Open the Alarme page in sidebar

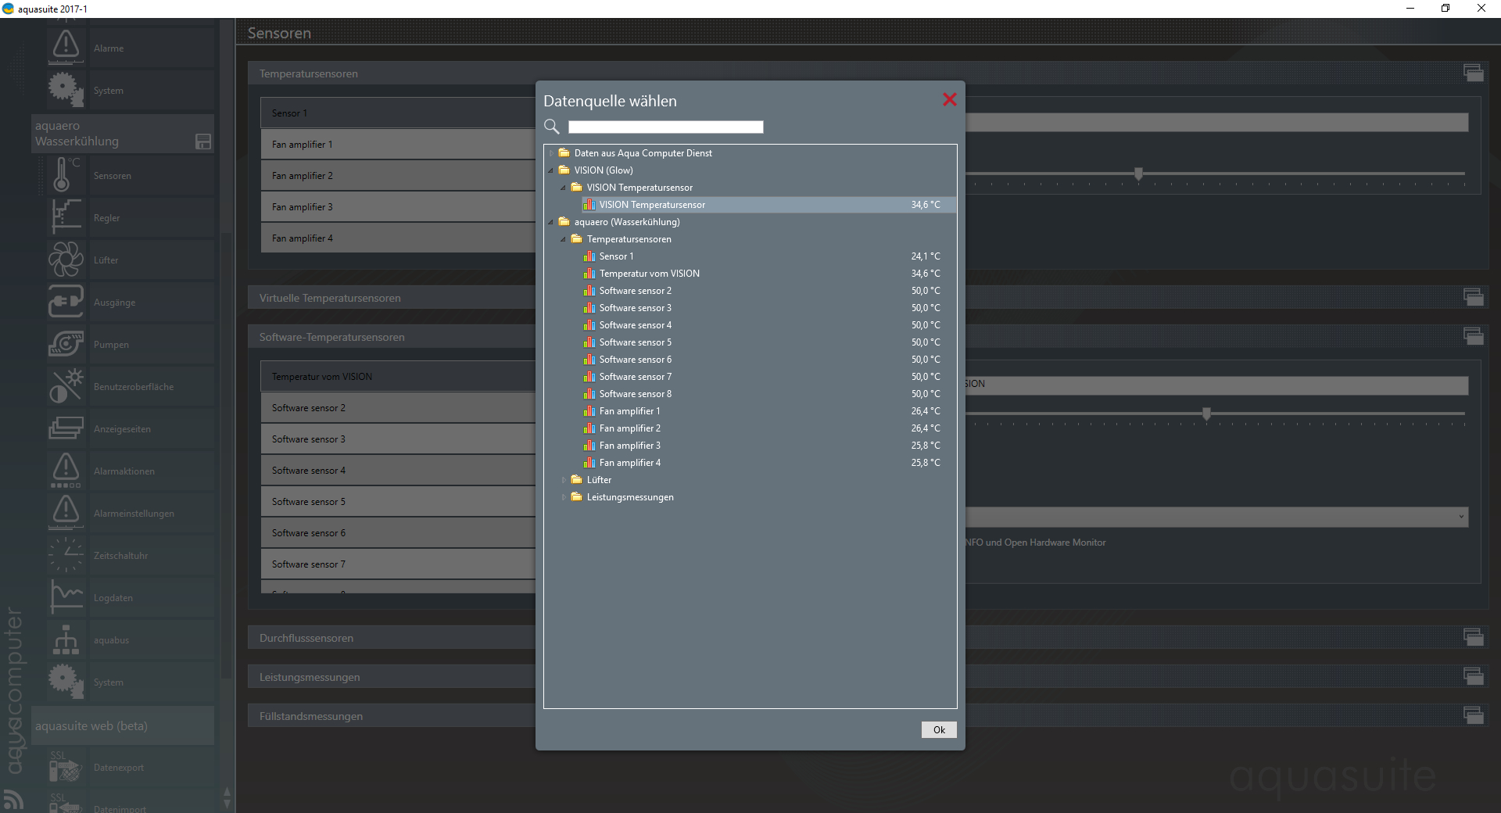[130, 48]
